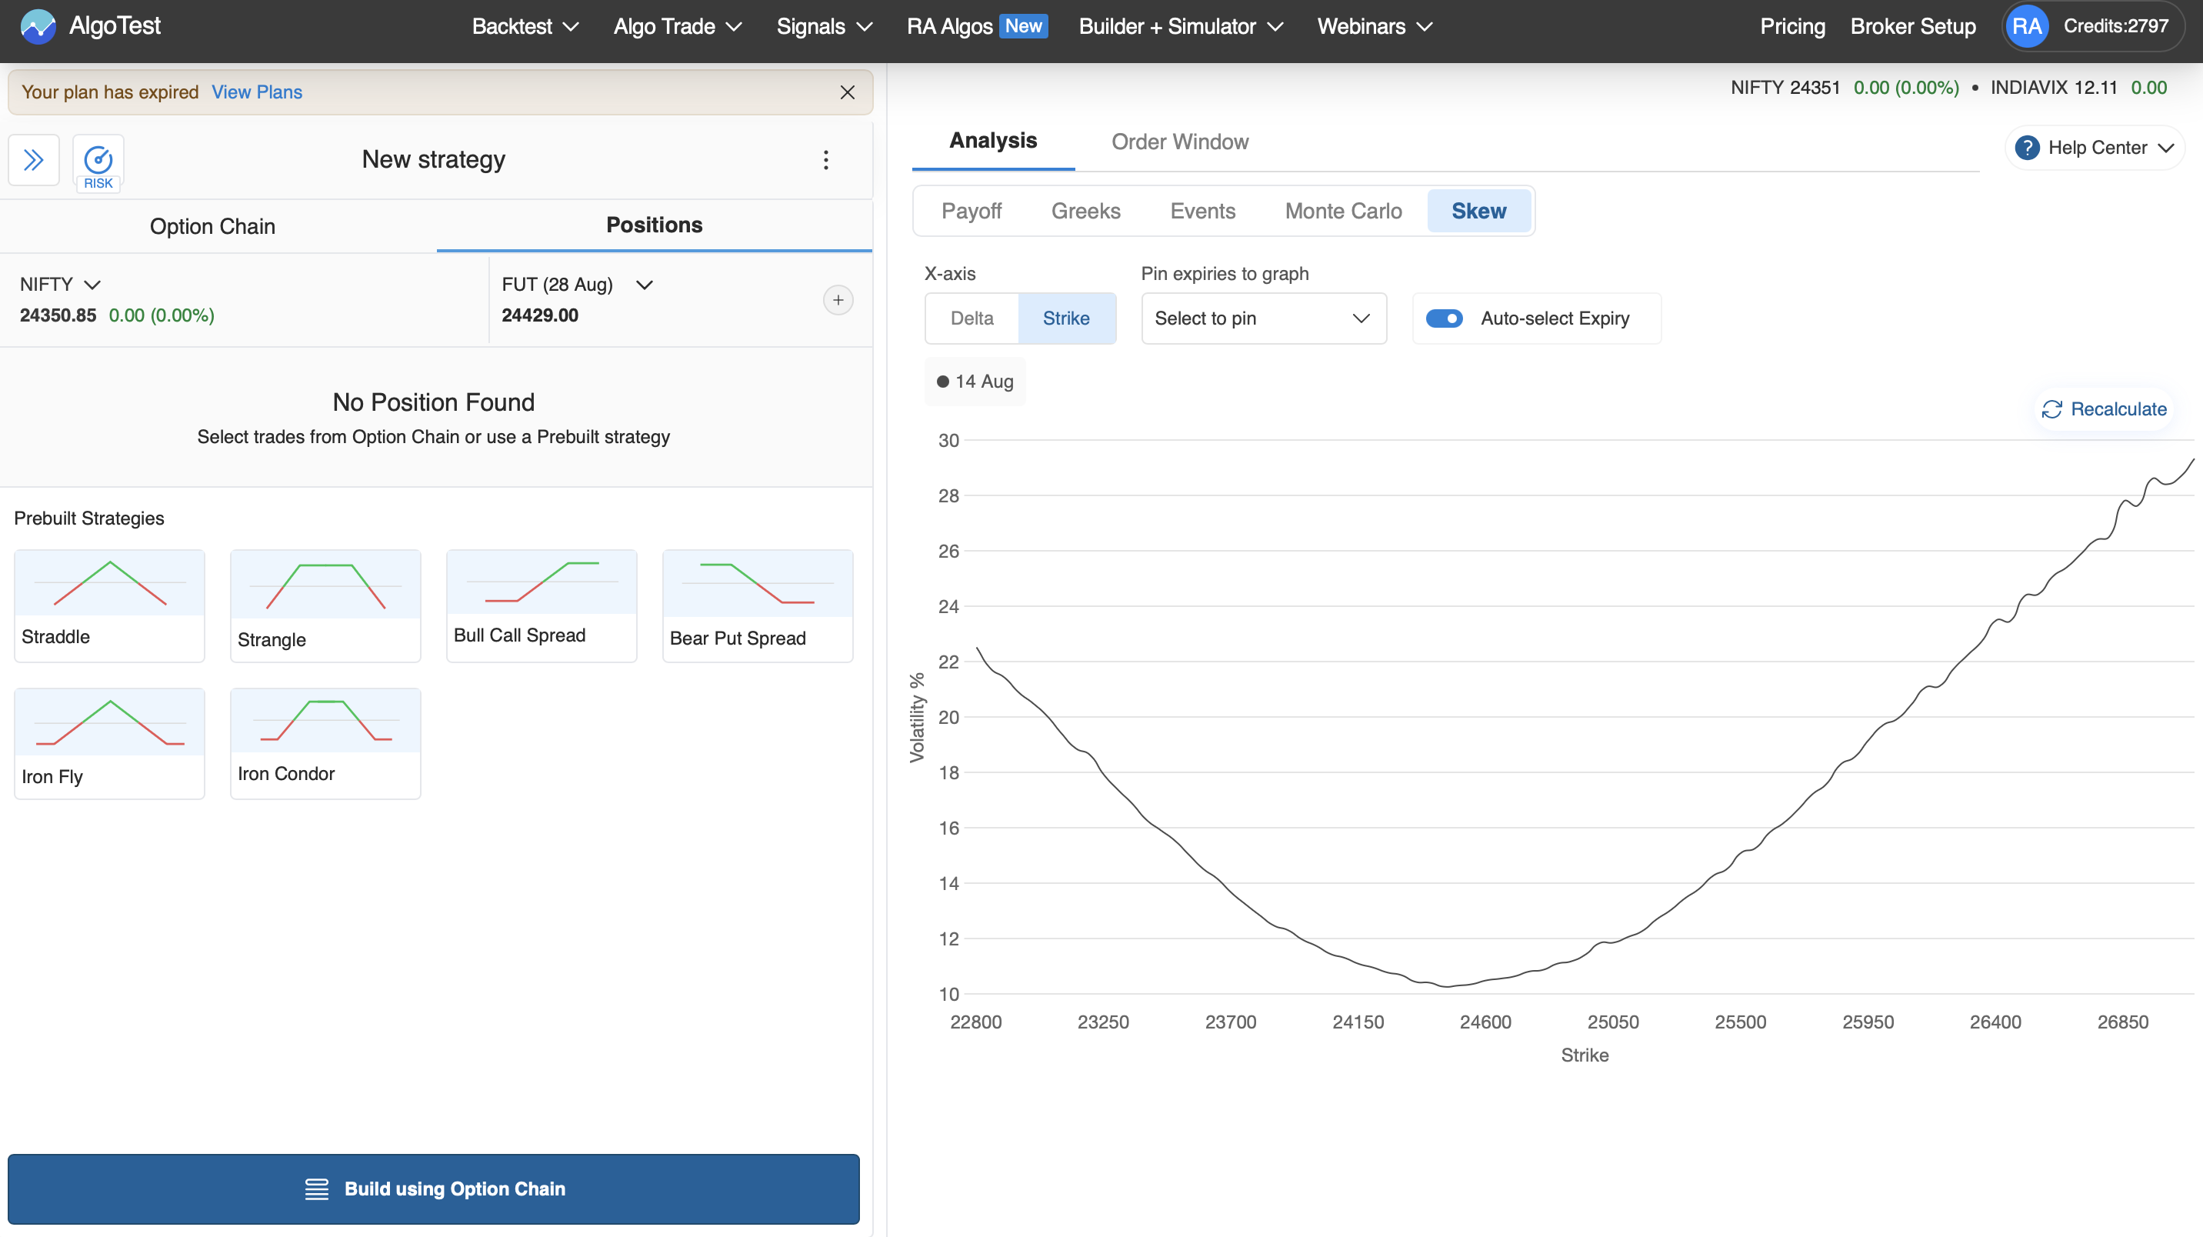Select the Iron Condor prebuilt strategy
This screenshot has width=2203, height=1237.
(325, 742)
